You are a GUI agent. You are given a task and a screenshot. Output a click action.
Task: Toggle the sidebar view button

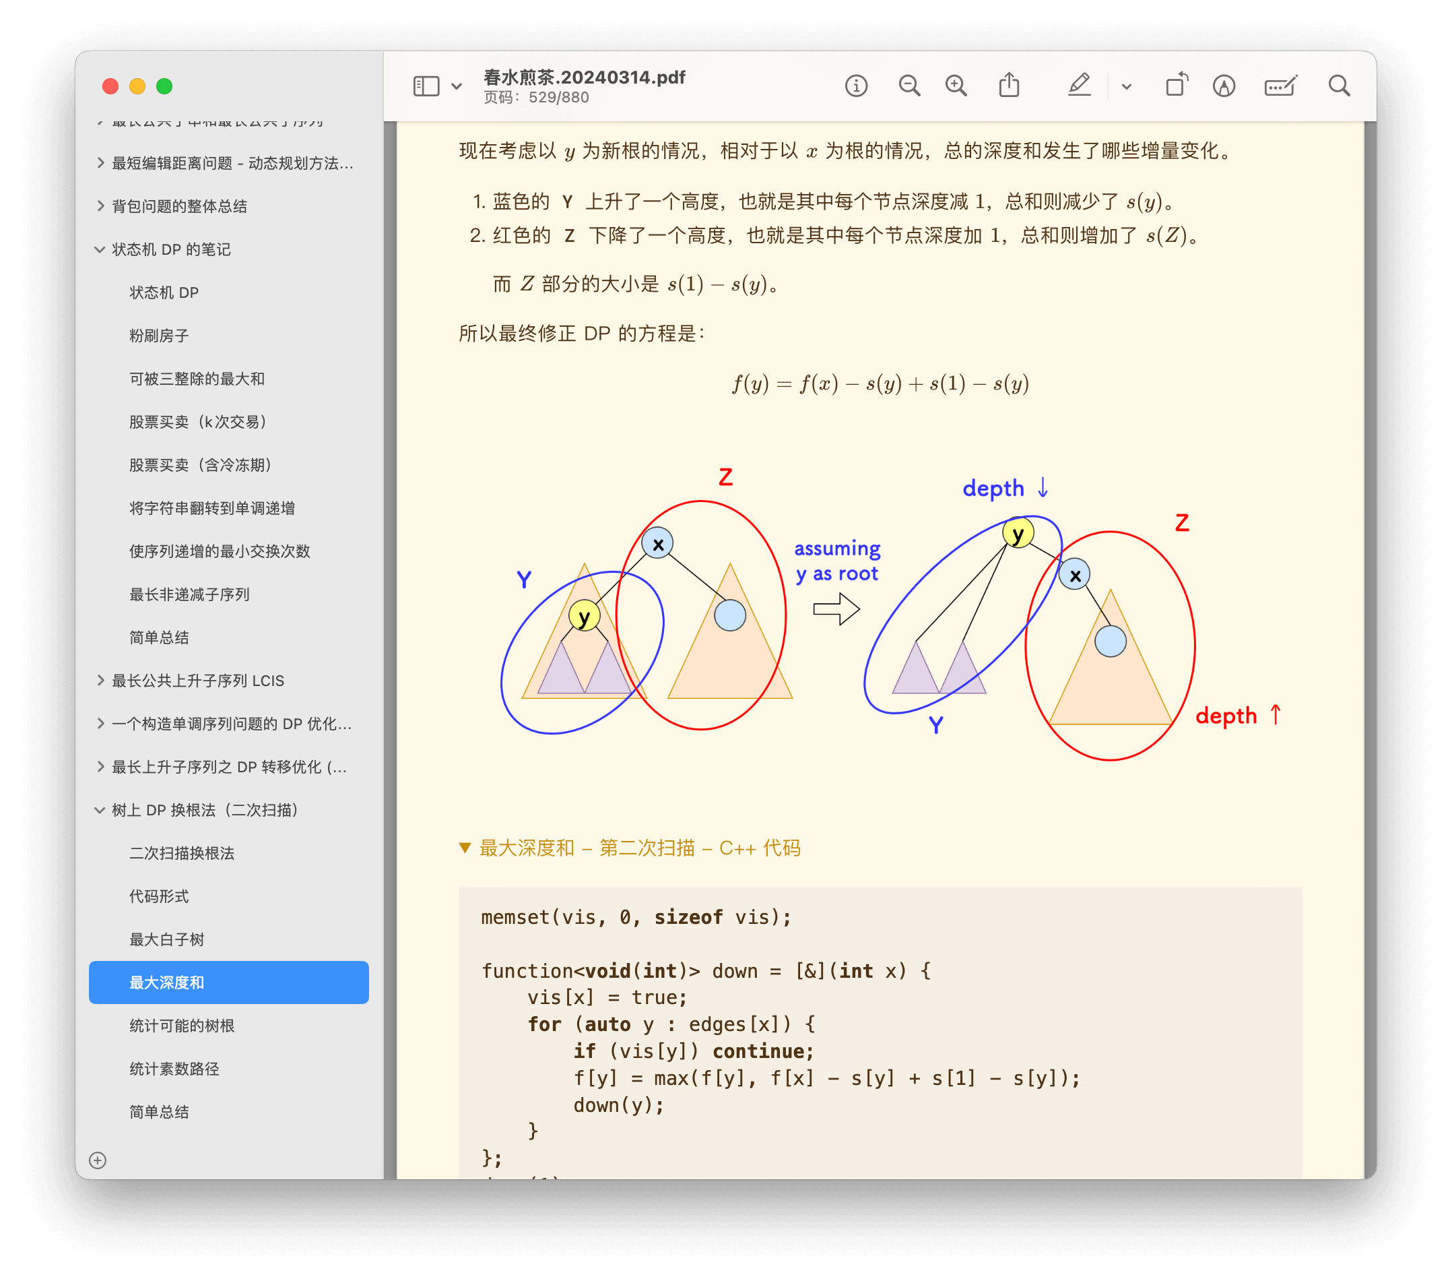point(426,86)
